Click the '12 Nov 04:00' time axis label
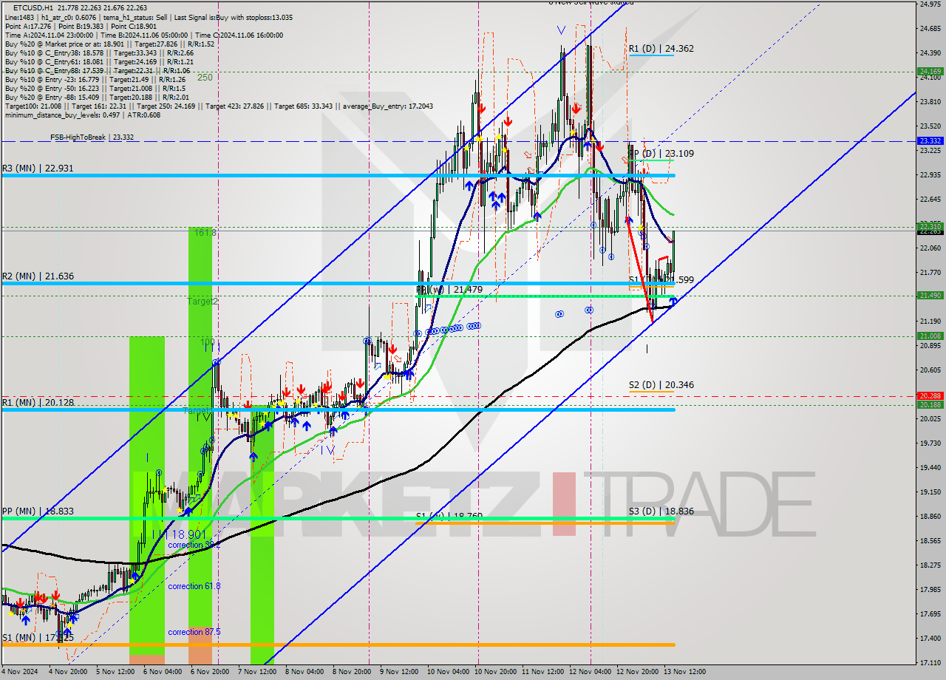The image size is (946, 680). 590,672
